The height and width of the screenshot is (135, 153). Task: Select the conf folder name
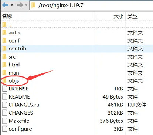point(14,40)
